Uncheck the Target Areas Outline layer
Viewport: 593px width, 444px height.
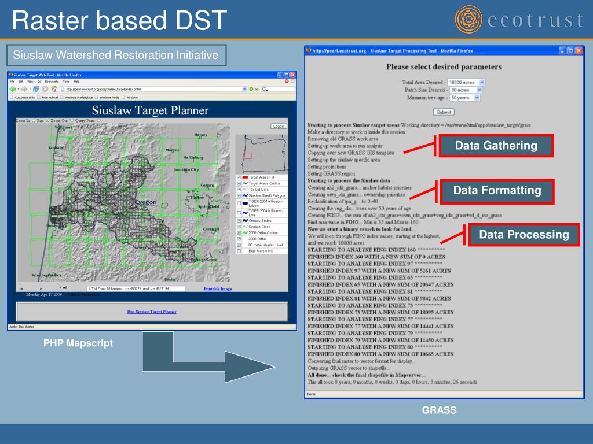[x=239, y=183]
